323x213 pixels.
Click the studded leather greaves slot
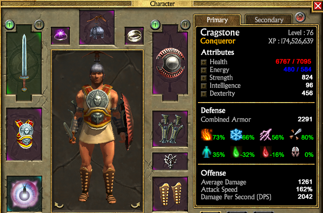click(x=170, y=194)
